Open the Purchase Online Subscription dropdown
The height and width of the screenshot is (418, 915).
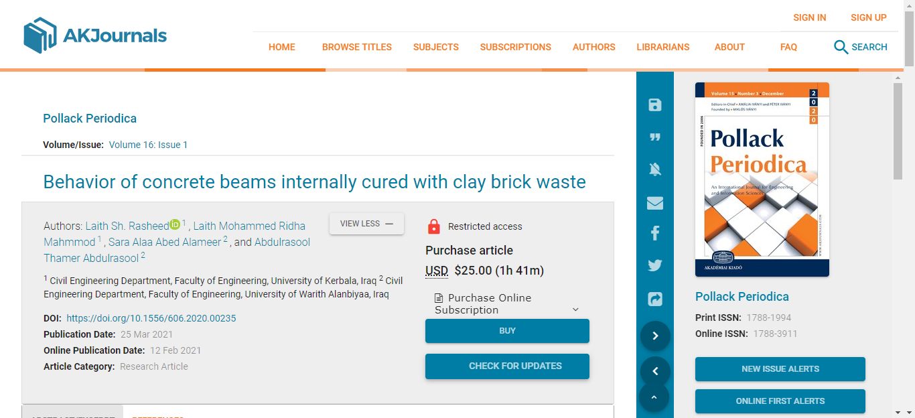(507, 304)
